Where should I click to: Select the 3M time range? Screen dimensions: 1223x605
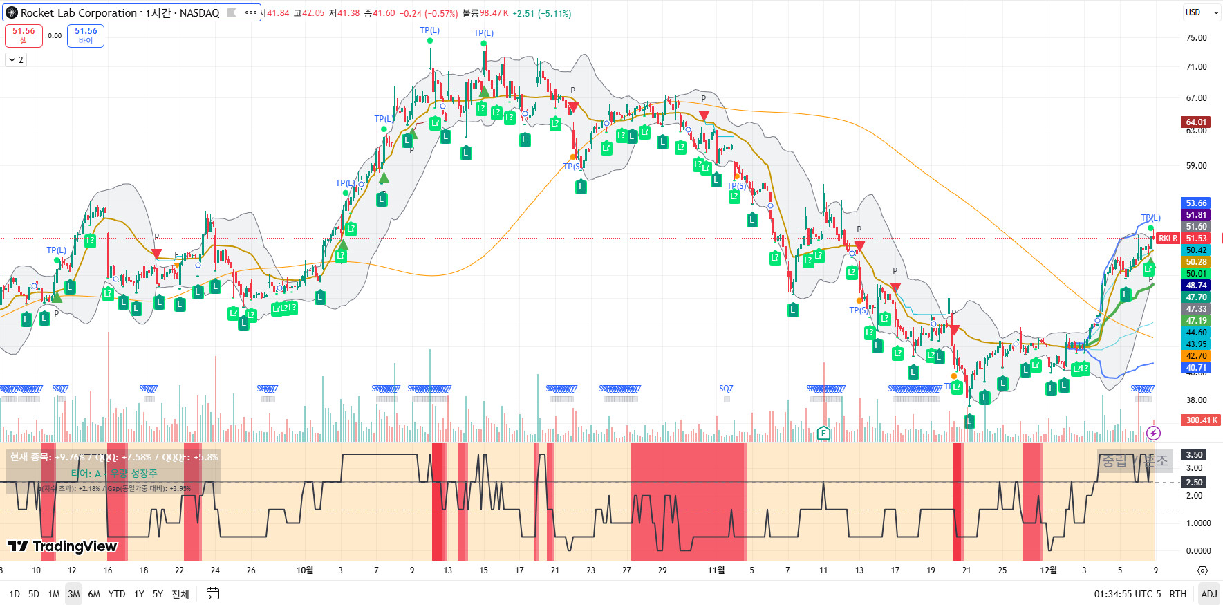pos(74,594)
